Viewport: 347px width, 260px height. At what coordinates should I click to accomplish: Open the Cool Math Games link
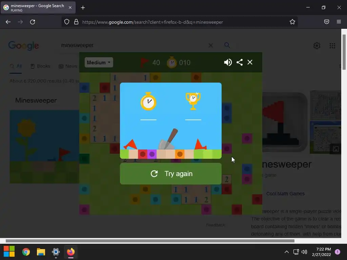pos(285,194)
